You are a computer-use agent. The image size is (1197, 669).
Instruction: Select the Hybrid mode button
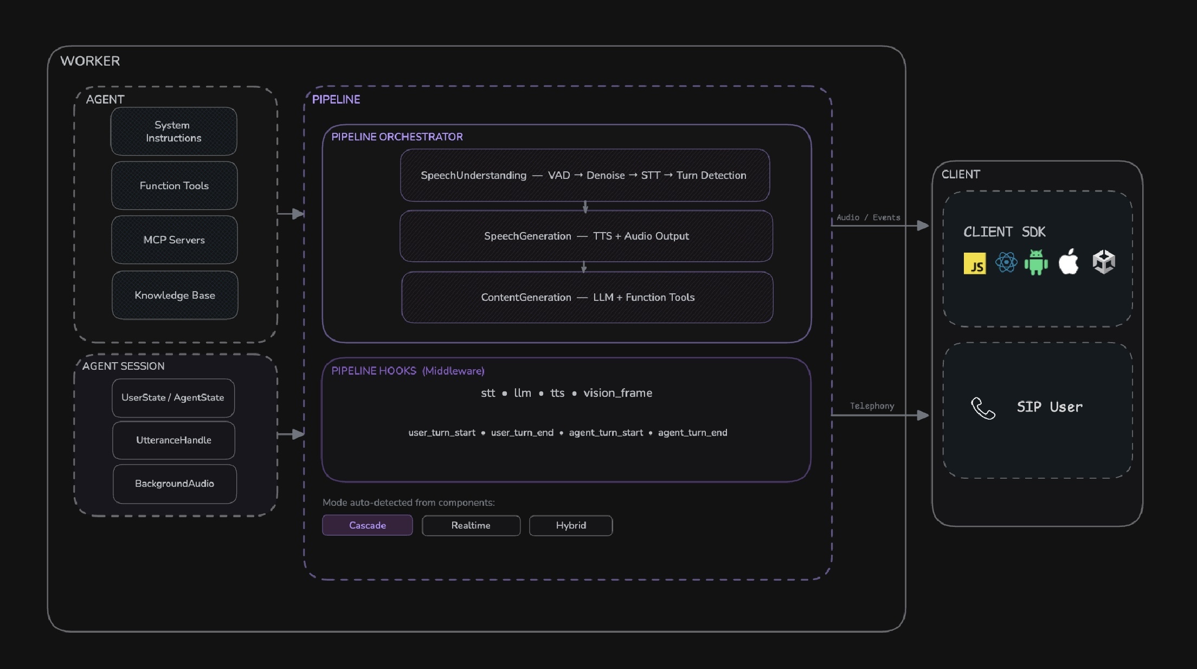tap(570, 525)
